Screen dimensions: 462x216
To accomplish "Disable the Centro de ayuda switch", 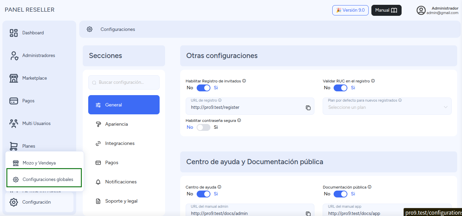I will (204, 194).
